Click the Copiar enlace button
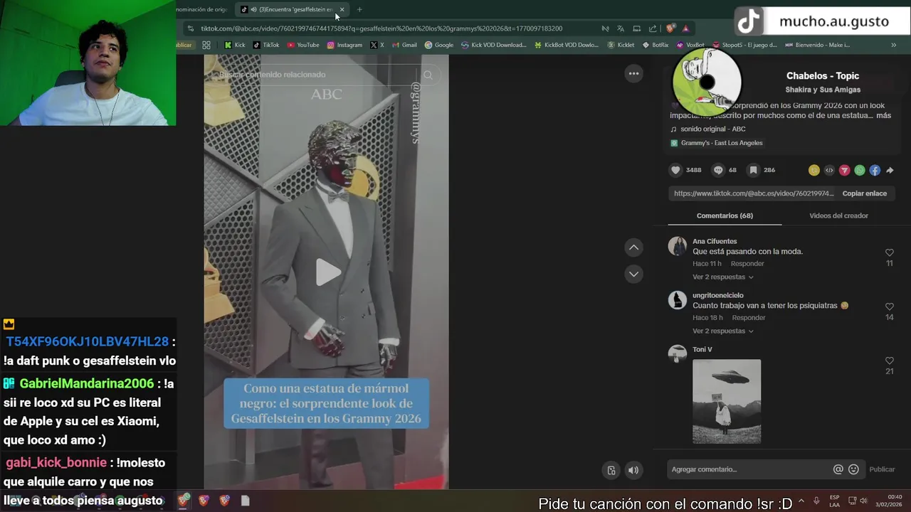 [864, 193]
